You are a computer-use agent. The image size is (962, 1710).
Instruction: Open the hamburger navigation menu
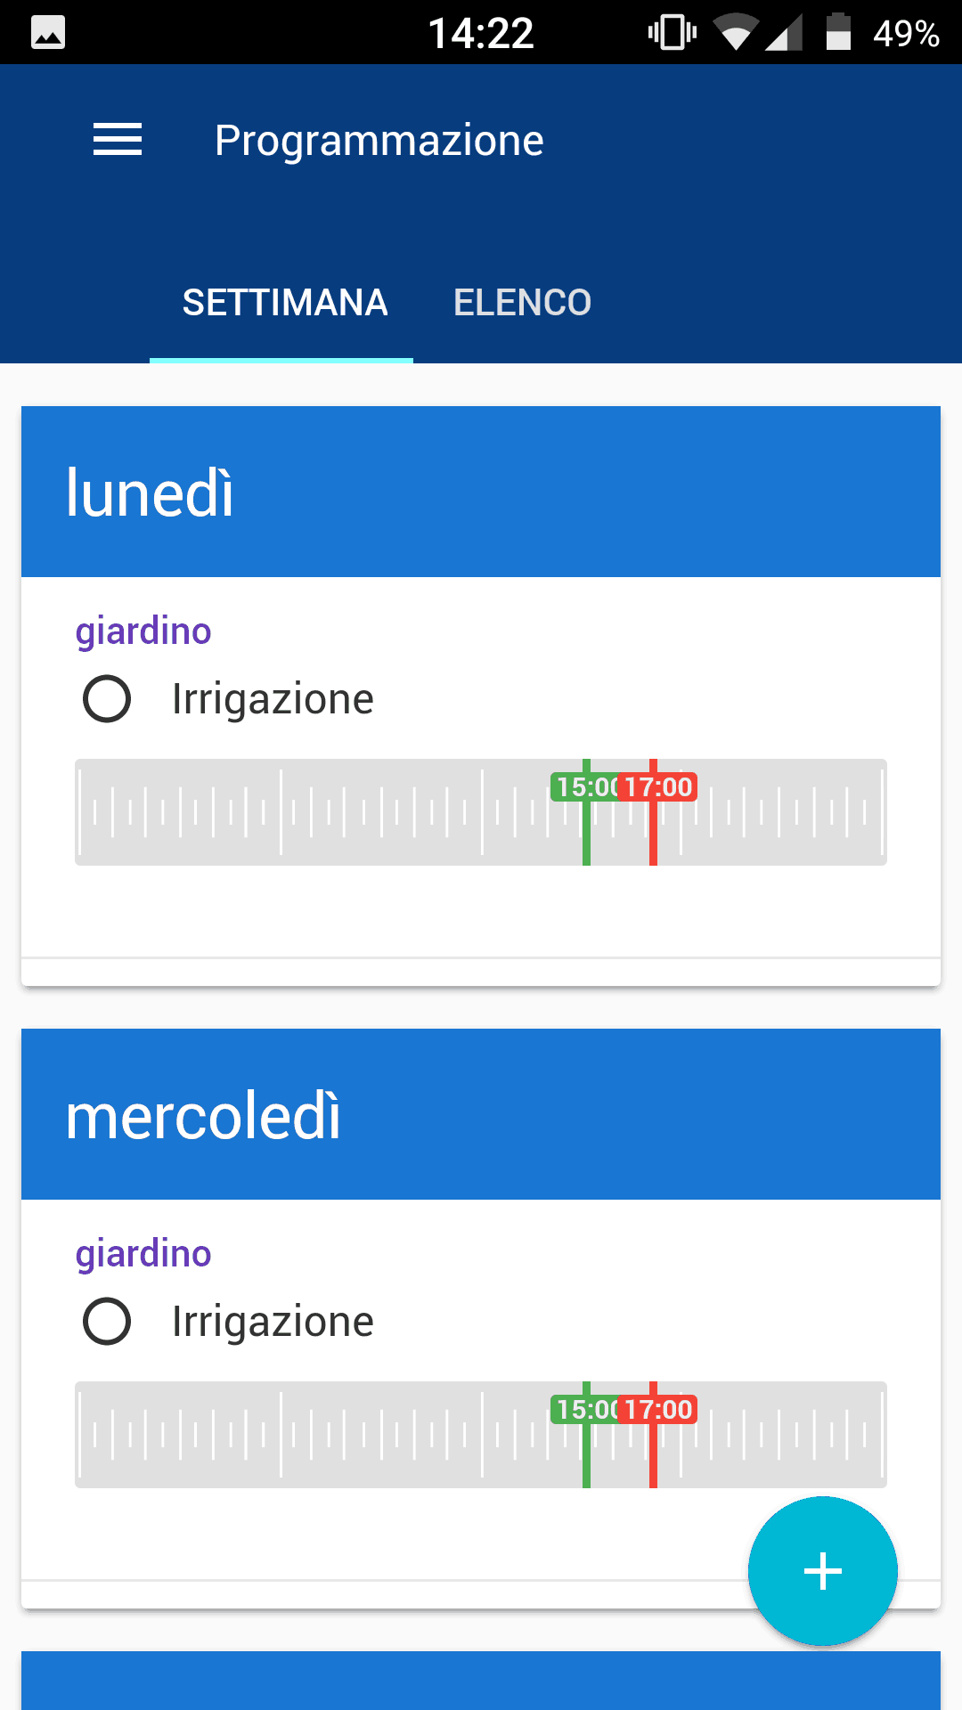pyautogui.click(x=118, y=140)
